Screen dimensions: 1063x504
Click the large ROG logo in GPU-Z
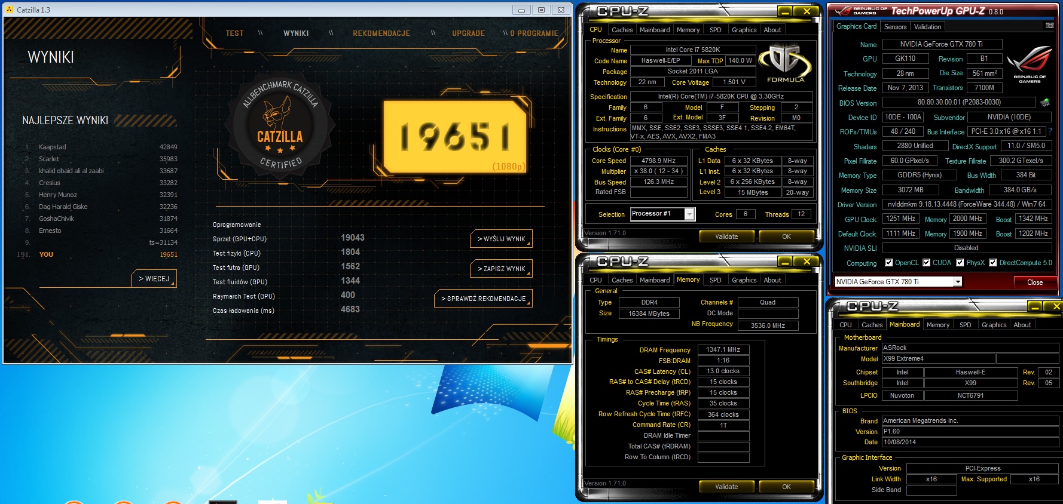coord(1029,64)
